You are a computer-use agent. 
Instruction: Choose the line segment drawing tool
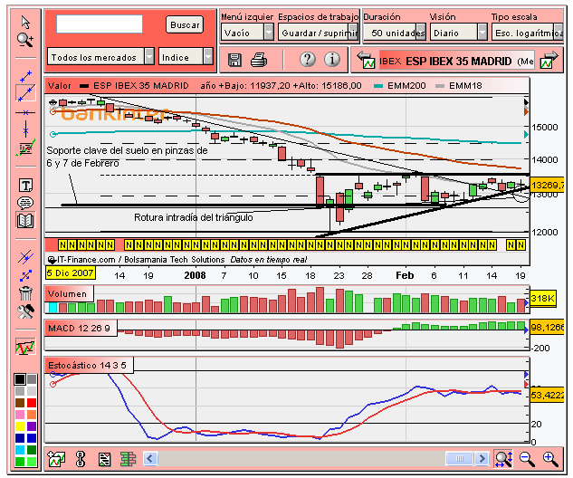(25, 76)
